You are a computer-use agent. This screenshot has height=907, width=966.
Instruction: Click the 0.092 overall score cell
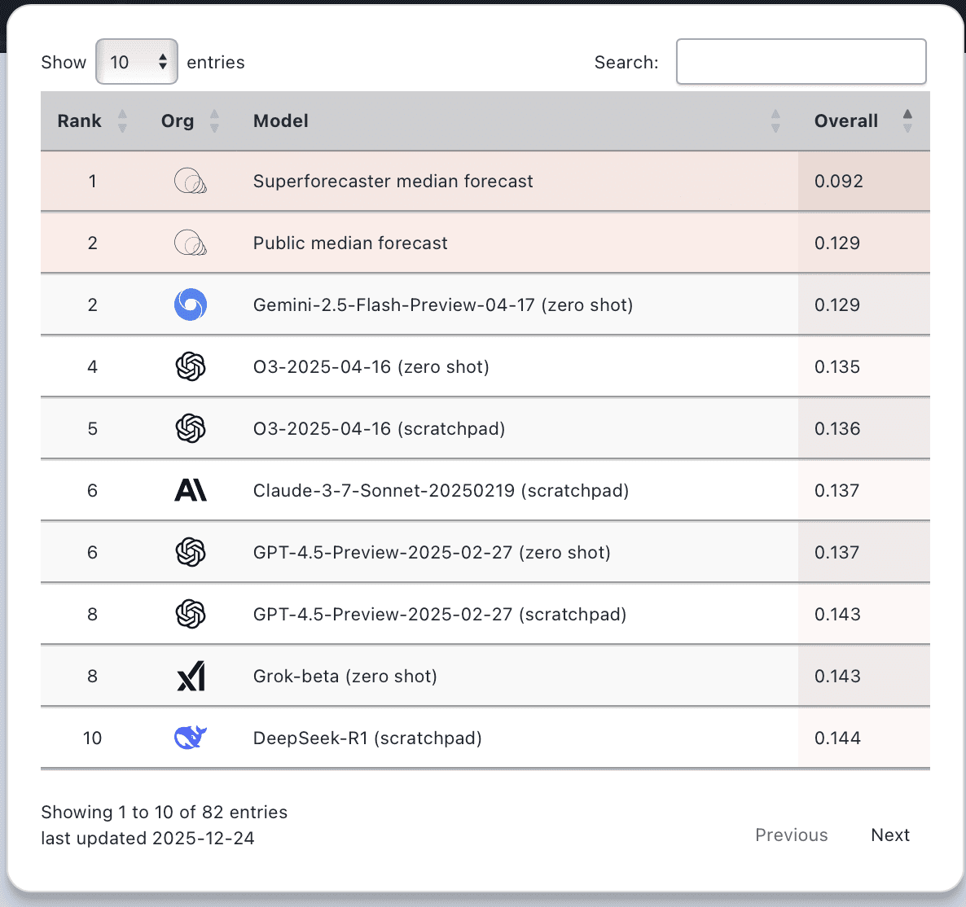839,181
